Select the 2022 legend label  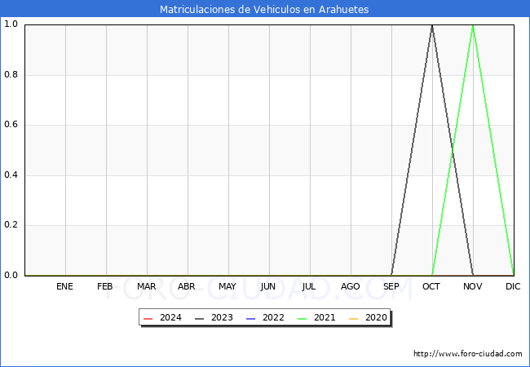(x=273, y=318)
